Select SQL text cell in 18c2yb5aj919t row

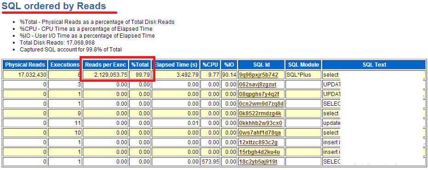[374, 162]
